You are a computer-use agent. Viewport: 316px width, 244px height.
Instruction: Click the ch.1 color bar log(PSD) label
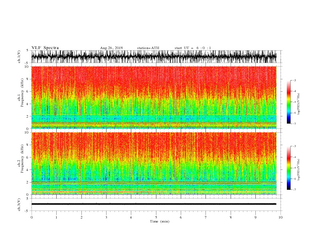click(x=299, y=104)
